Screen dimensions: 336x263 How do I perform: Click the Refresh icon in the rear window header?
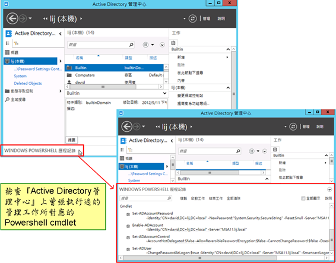[192, 18]
